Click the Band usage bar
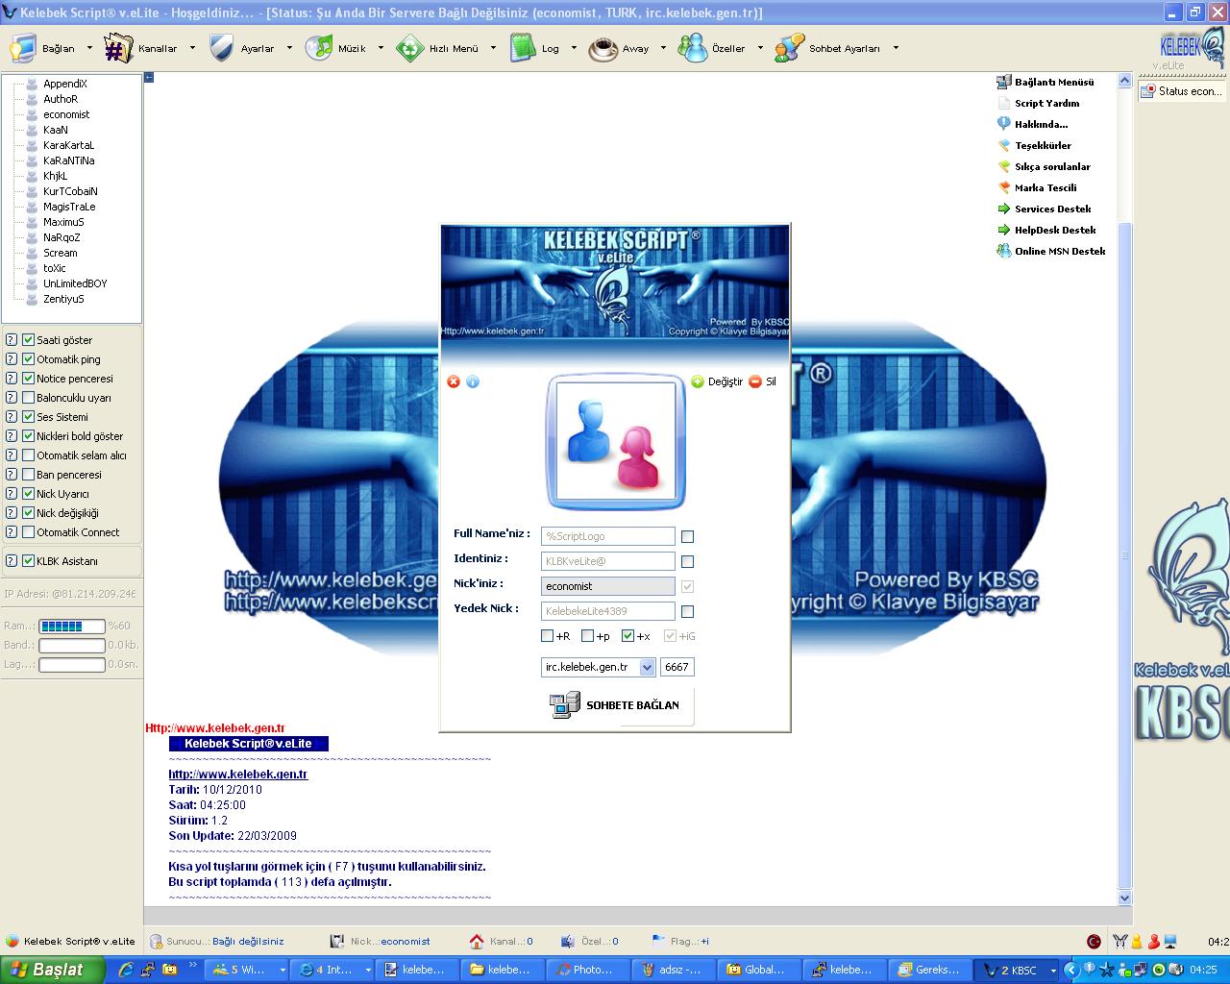The width and height of the screenshot is (1230, 984). pyautogui.click(x=72, y=645)
